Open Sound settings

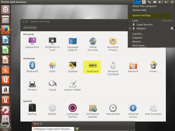(x=52, y=85)
